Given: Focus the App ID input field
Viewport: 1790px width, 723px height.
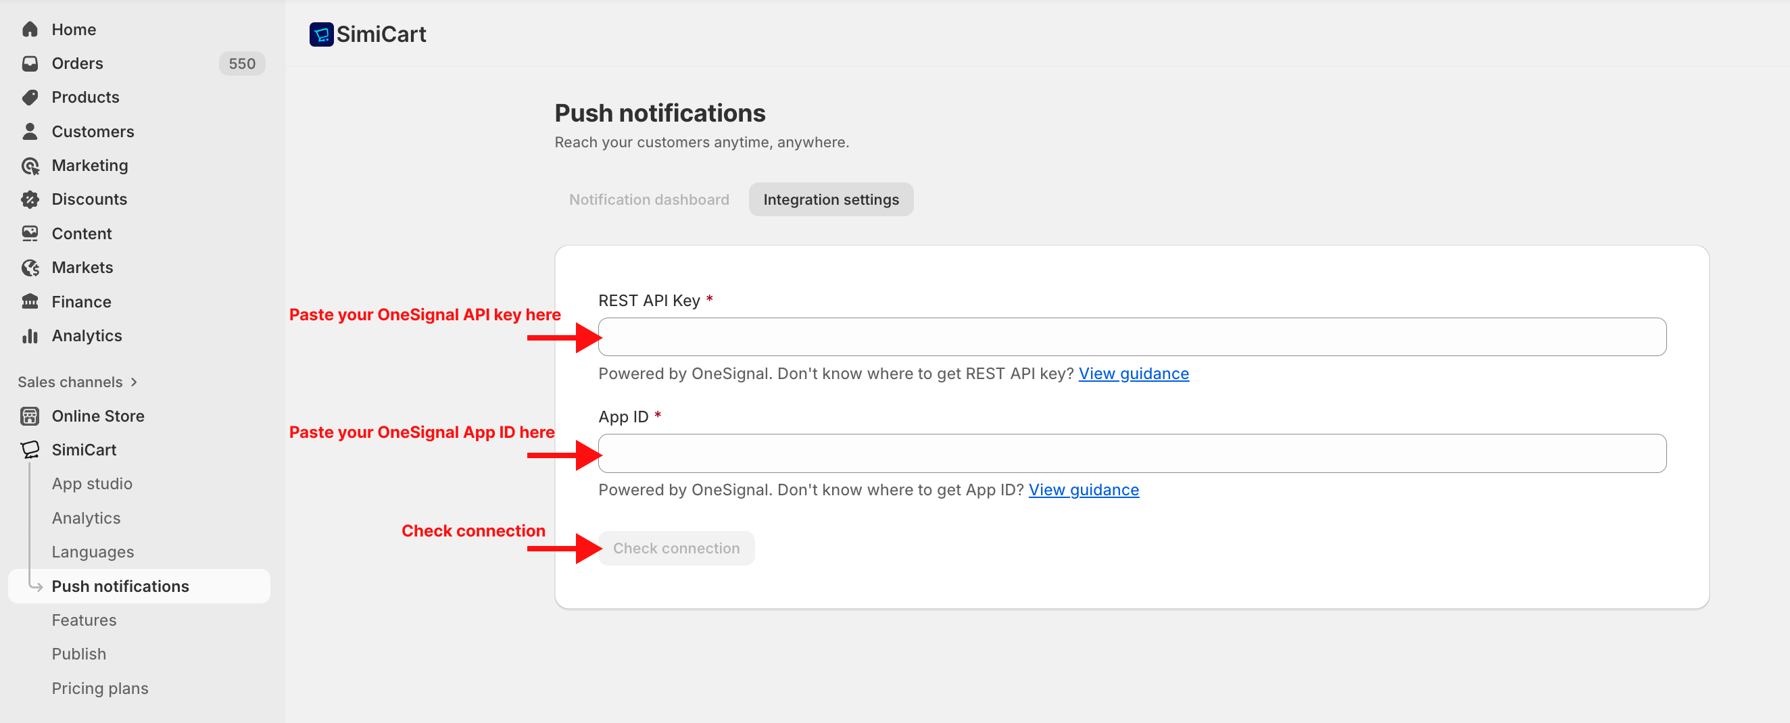Looking at the screenshot, I should [x=1132, y=453].
